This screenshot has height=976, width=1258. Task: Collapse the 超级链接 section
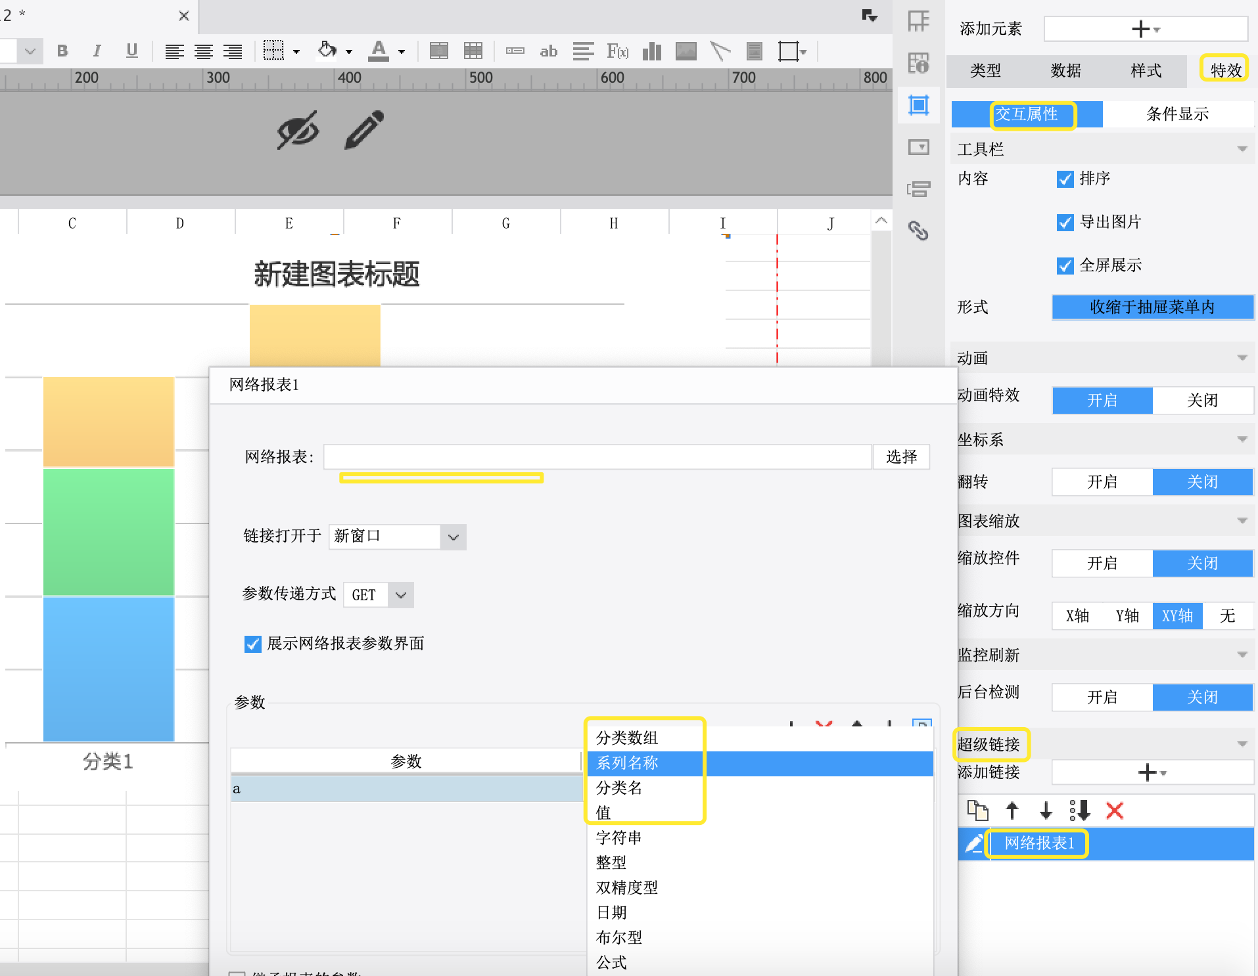pyautogui.click(x=1242, y=744)
